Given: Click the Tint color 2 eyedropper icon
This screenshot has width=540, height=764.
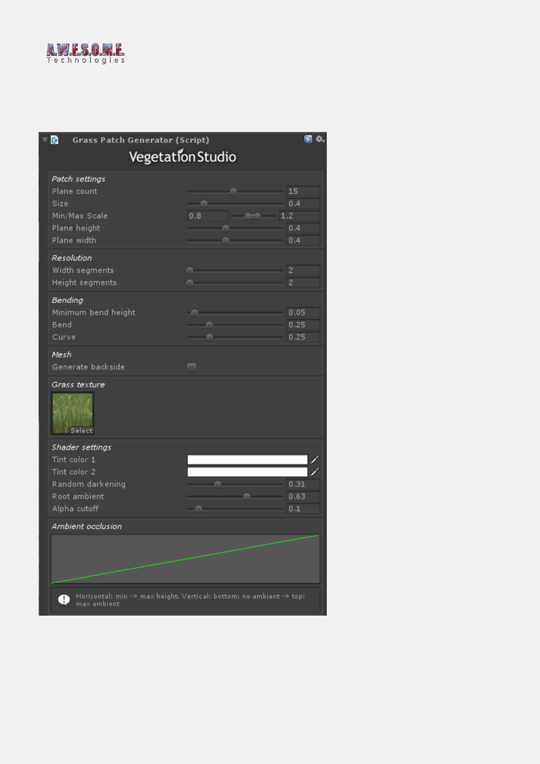Looking at the screenshot, I should [315, 472].
